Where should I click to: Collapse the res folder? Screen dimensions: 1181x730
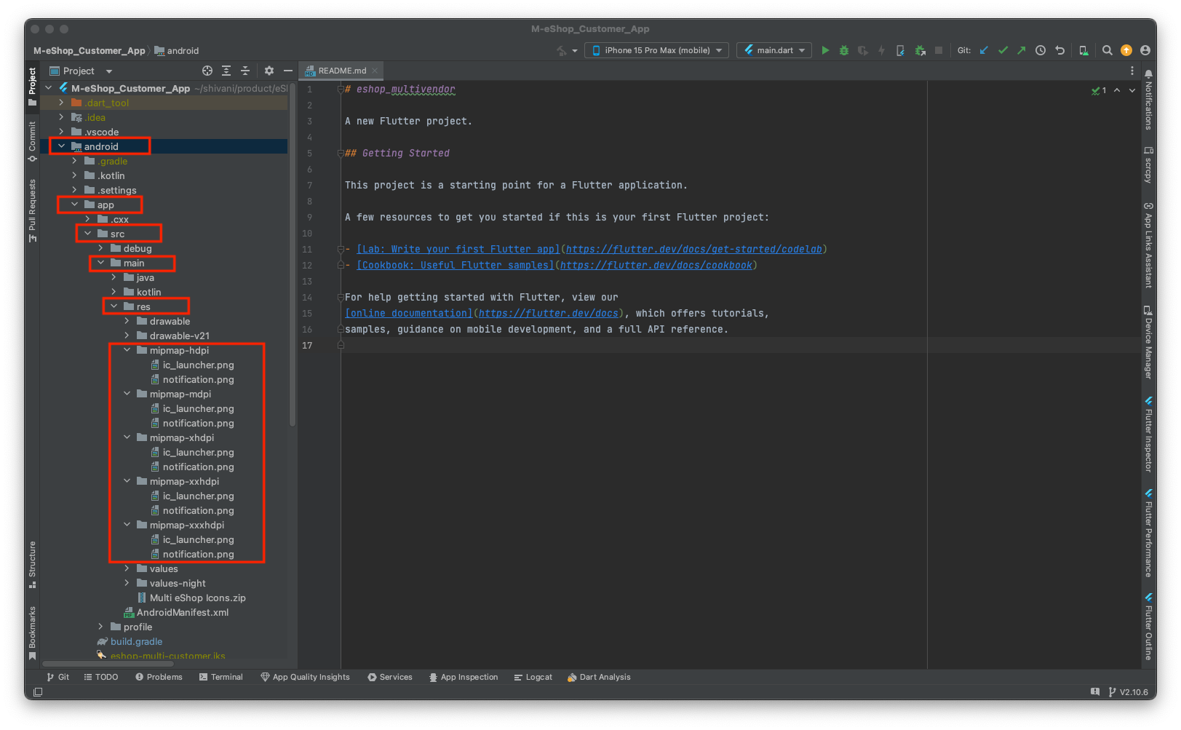(114, 306)
